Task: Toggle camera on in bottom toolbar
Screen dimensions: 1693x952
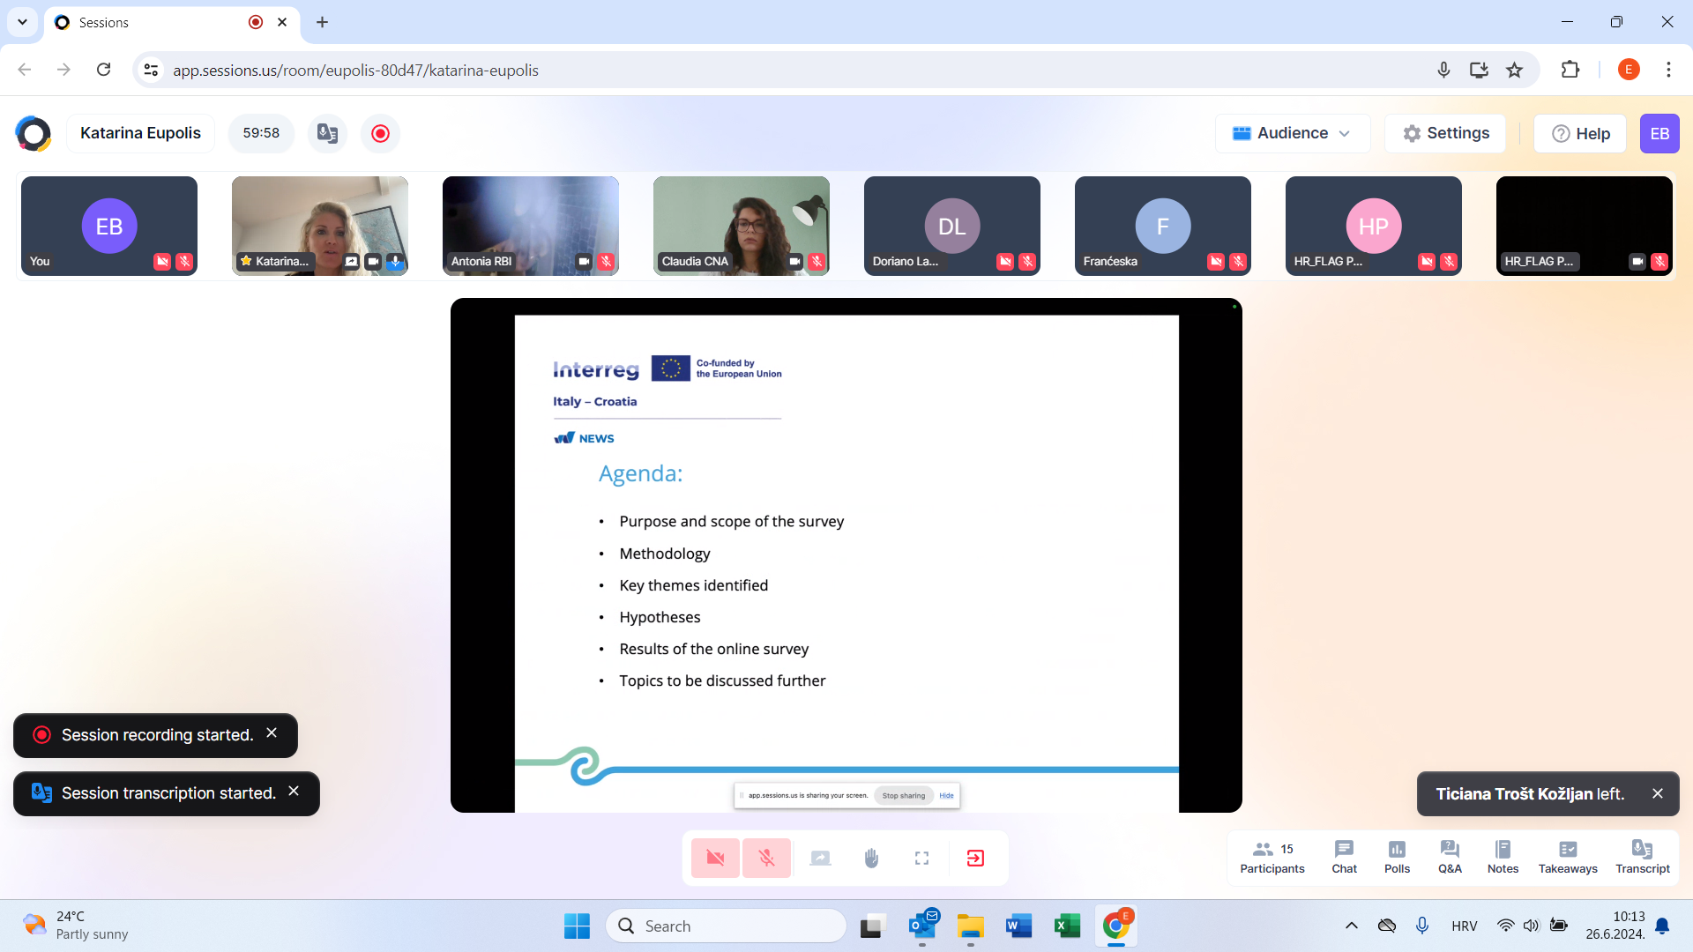Action: tap(715, 859)
